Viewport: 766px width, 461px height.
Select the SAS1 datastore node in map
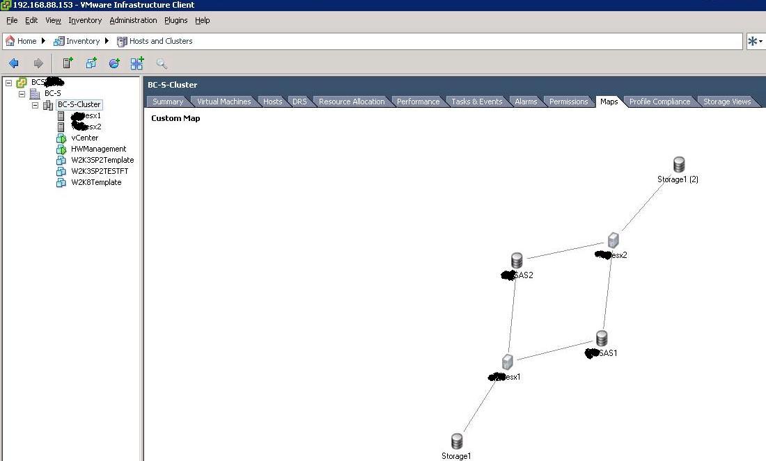pyautogui.click(x=602, y=339)
